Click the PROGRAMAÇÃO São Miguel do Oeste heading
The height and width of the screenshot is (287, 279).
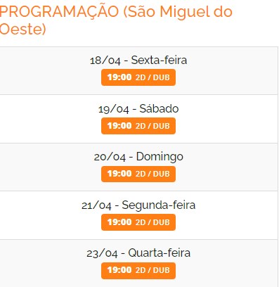[116, 20]
